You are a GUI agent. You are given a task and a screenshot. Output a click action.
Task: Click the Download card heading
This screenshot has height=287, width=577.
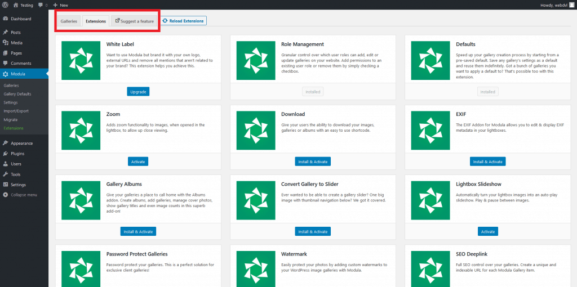[x=293, y=114]
